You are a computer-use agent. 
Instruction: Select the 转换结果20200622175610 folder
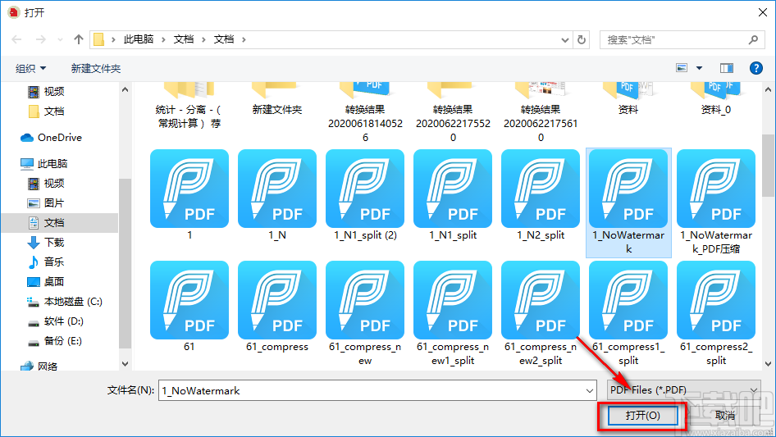(x=541, y=113)
